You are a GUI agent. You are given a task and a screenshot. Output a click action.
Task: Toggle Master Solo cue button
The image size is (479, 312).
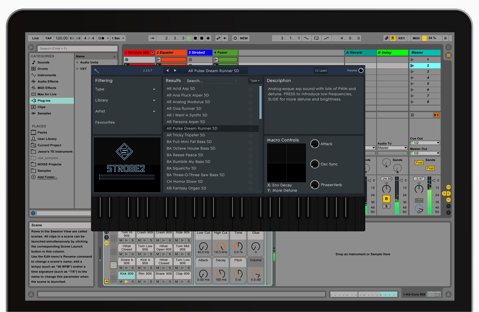pyautogui.click(x=419, y=201)
